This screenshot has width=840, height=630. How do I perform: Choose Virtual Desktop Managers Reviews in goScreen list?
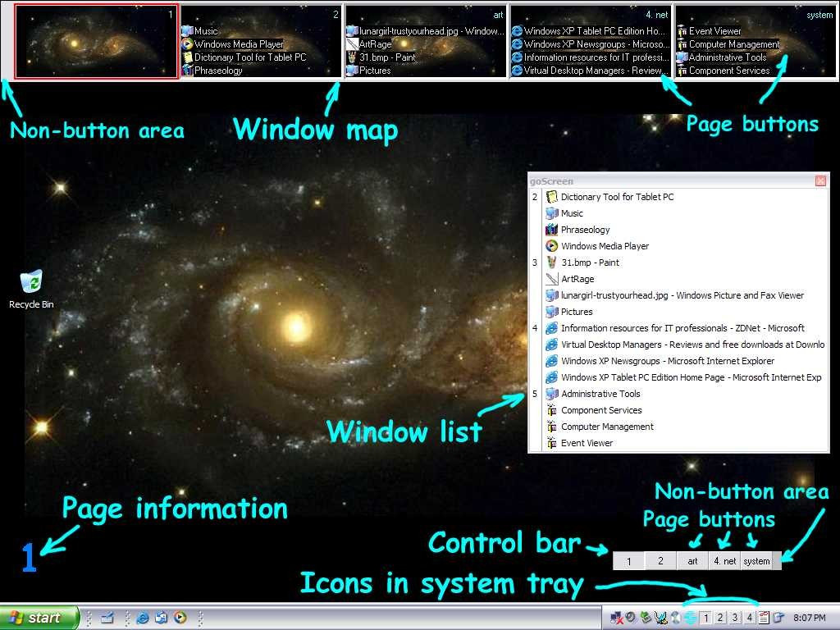pyautogui.click(x=686, y=345)
